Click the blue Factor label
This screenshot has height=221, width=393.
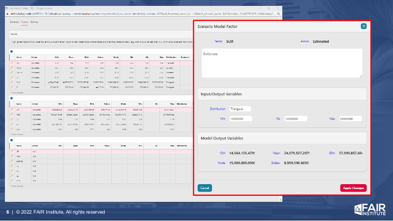(218, 41)
